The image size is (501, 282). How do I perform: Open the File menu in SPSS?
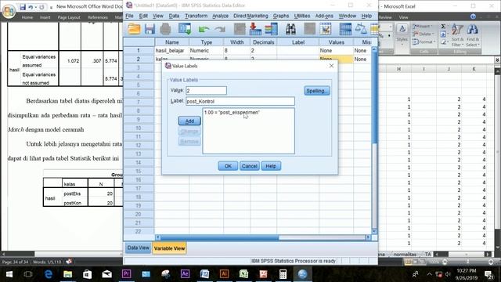coord(129,16)
